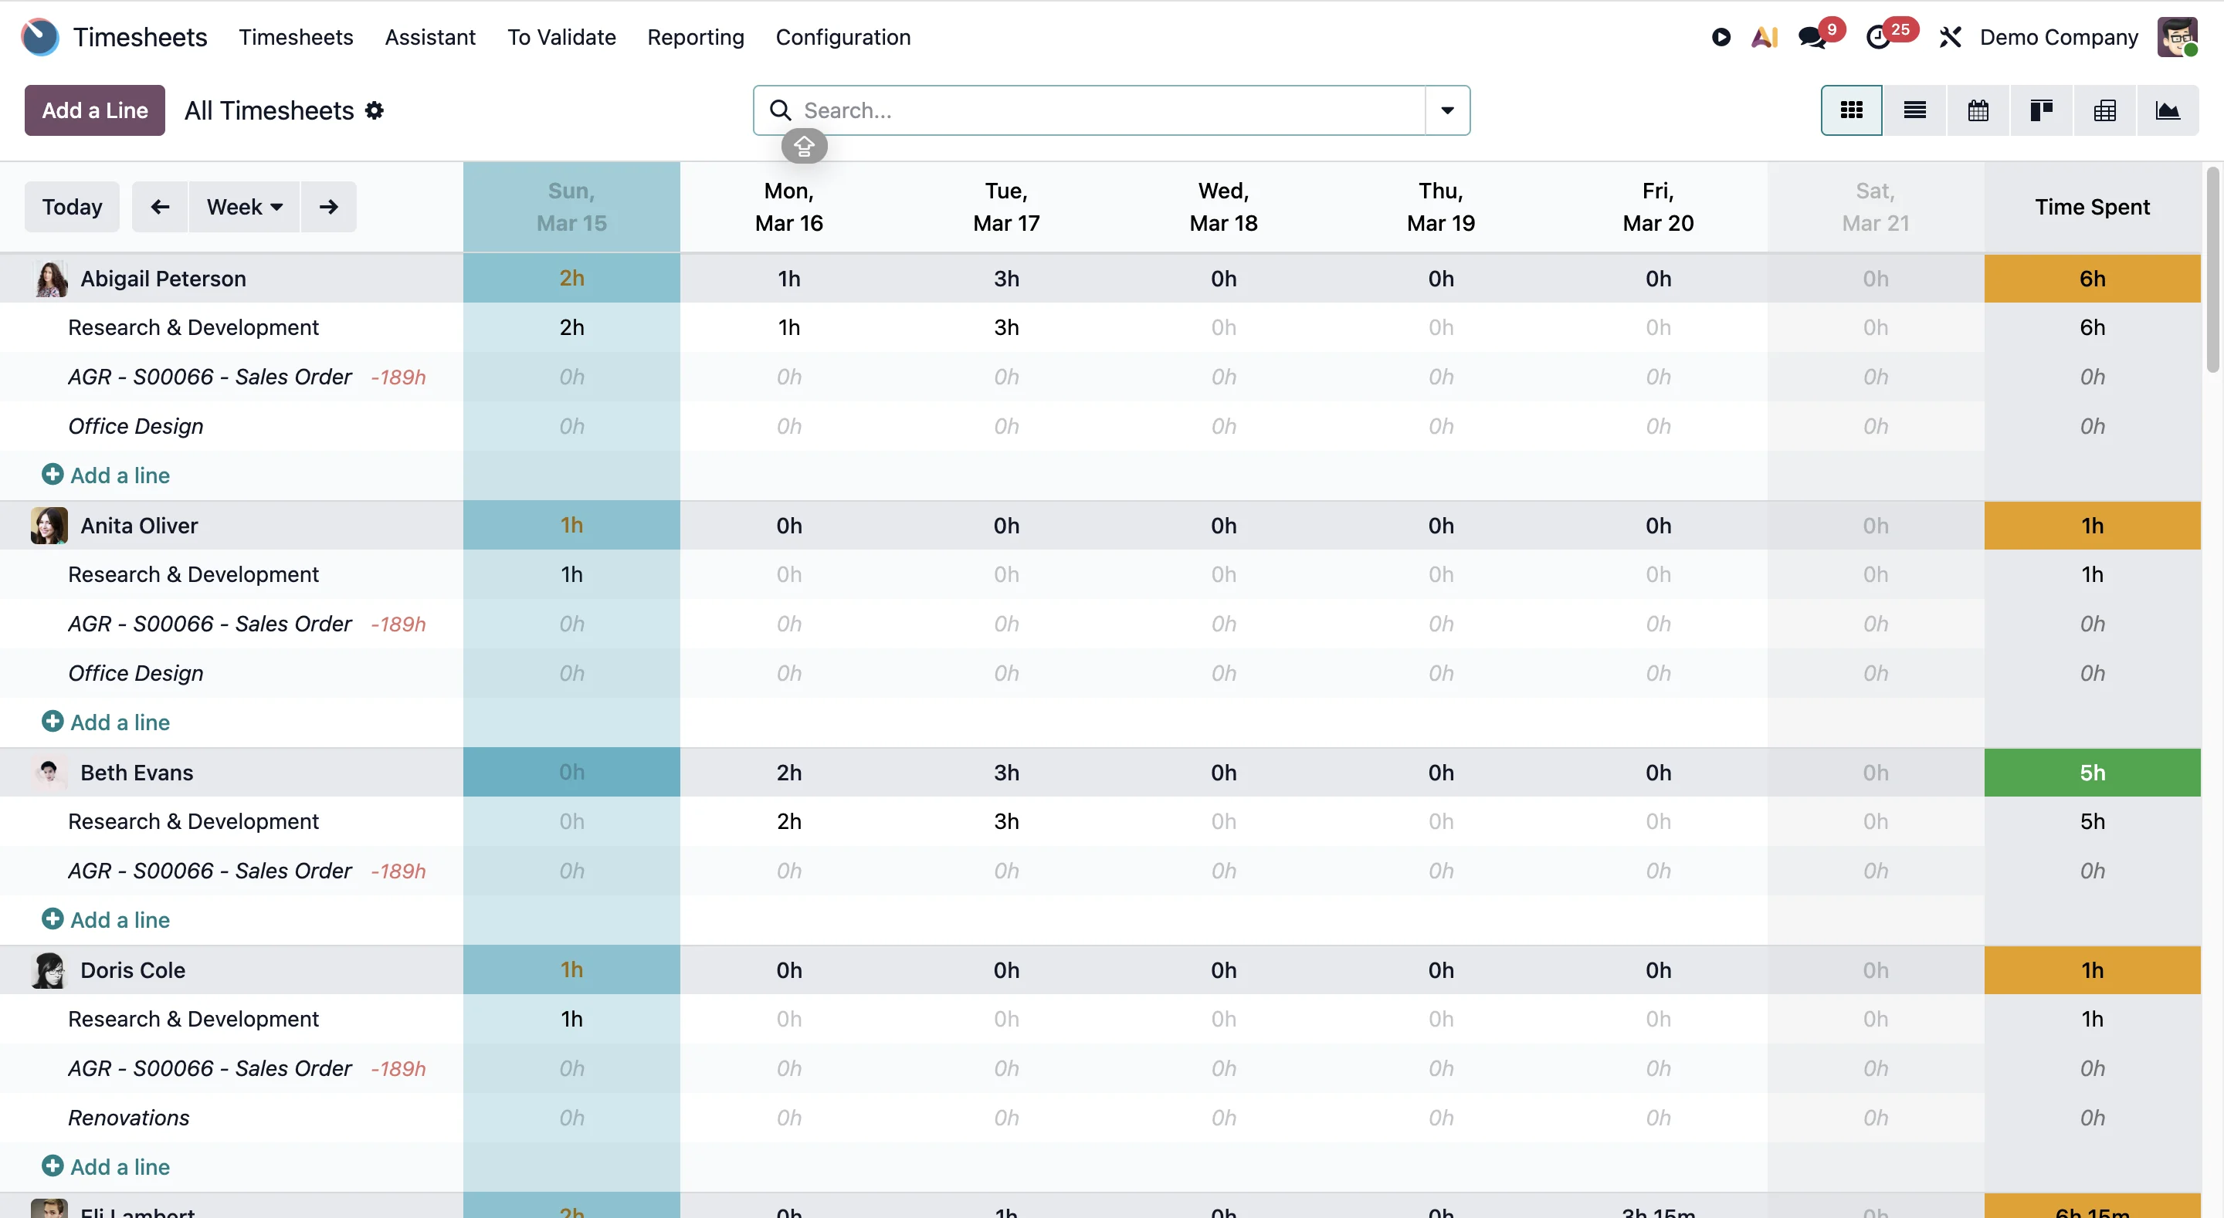Switch to grid view
This screenshot has width=2224, height=1218.
coord(1851,110)
